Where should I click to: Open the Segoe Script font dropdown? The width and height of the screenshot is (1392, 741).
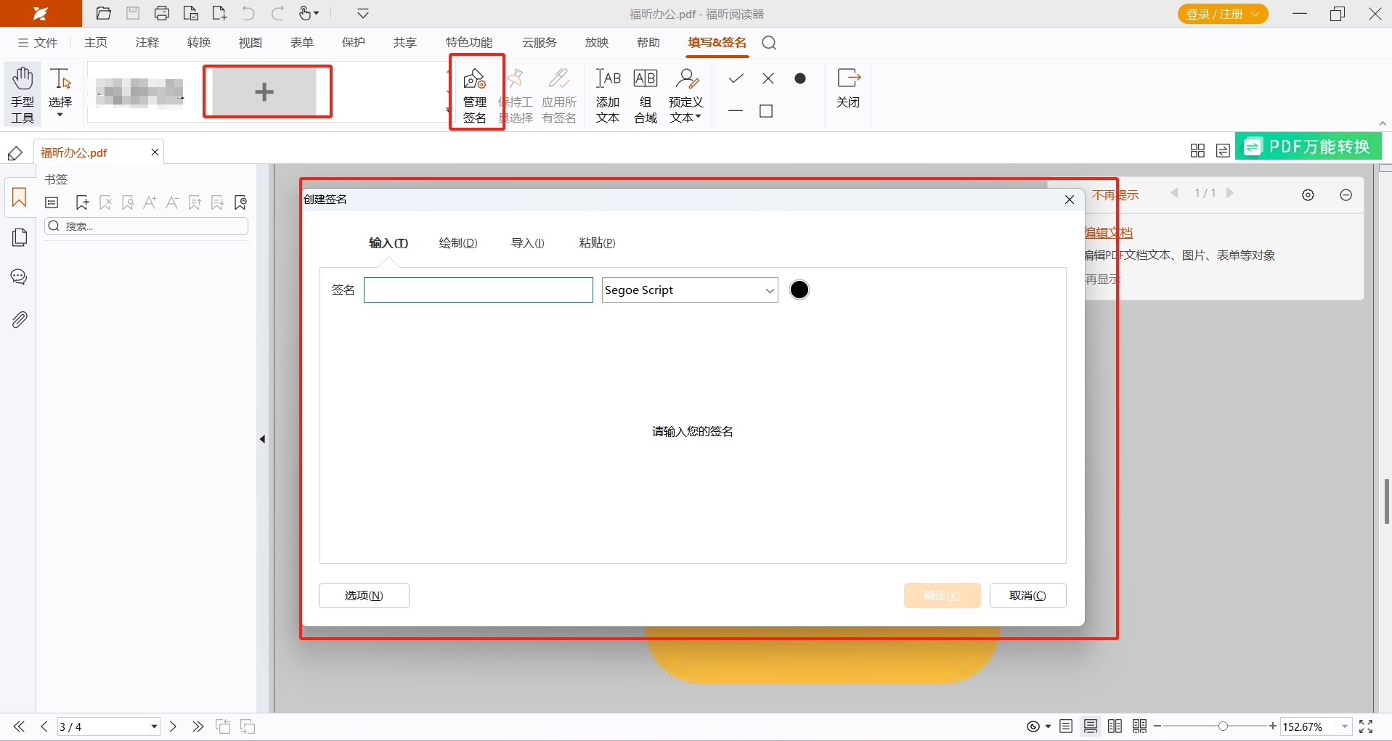click(x=690, y=290)
